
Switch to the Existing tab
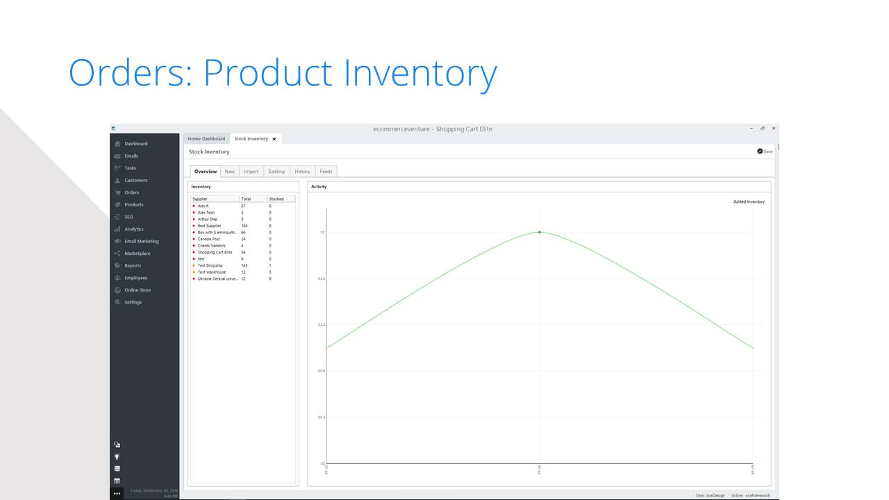click(276, 172)
